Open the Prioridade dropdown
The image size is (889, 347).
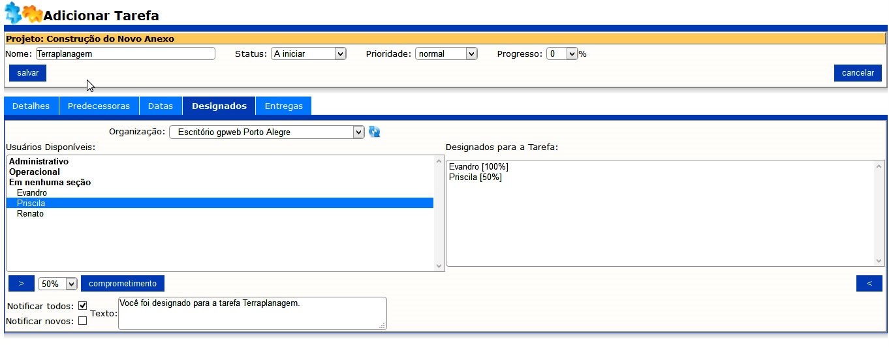point(446,54)
